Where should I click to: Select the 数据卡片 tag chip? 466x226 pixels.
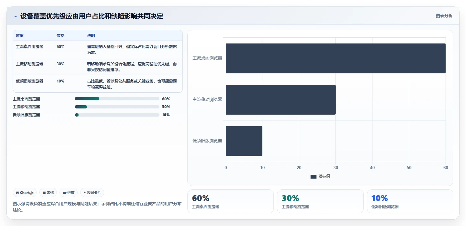(92, 193)
